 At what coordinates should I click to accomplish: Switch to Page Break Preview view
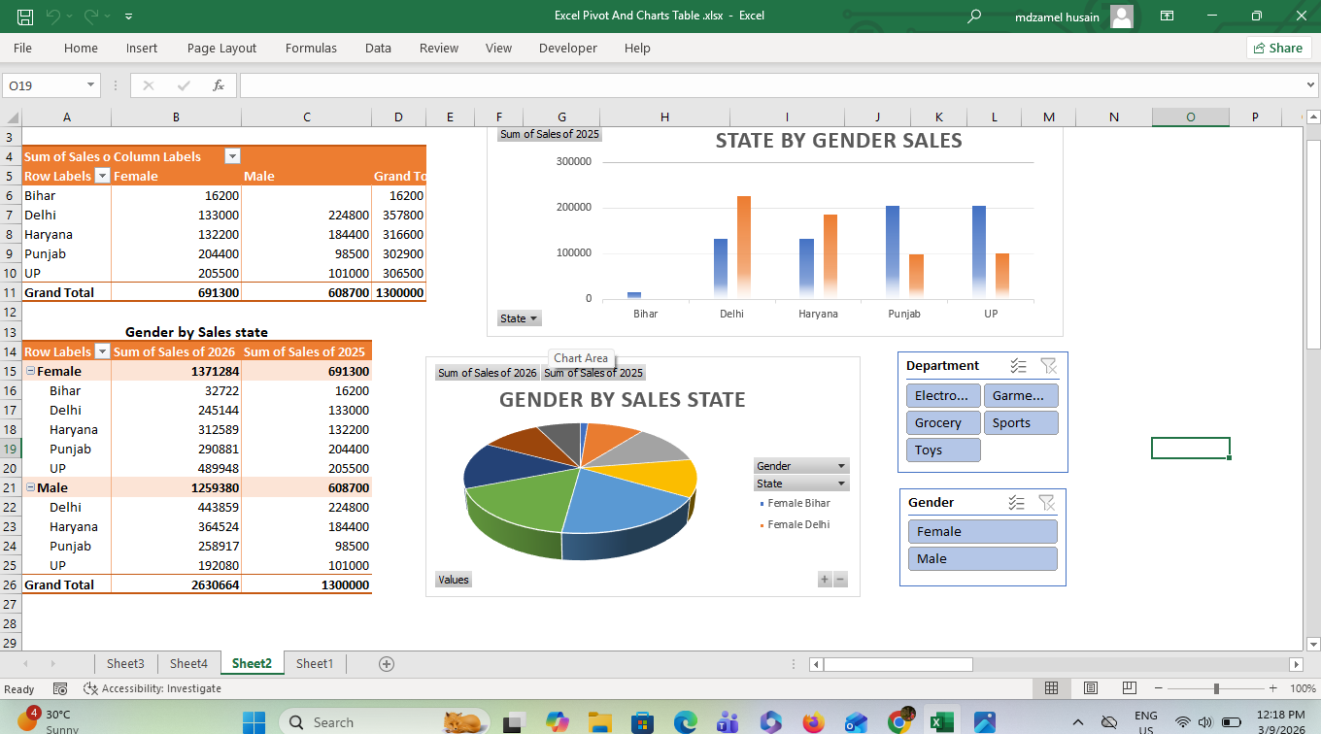click(x=1129, y=688)
